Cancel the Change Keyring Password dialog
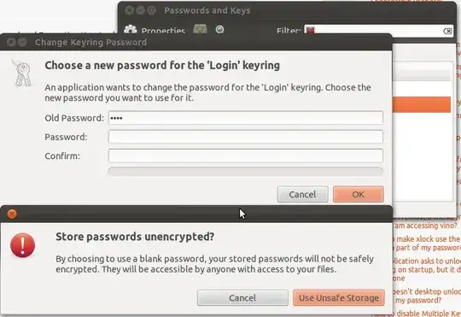Viewport: 461px width, 317px height. pos(302,194)
